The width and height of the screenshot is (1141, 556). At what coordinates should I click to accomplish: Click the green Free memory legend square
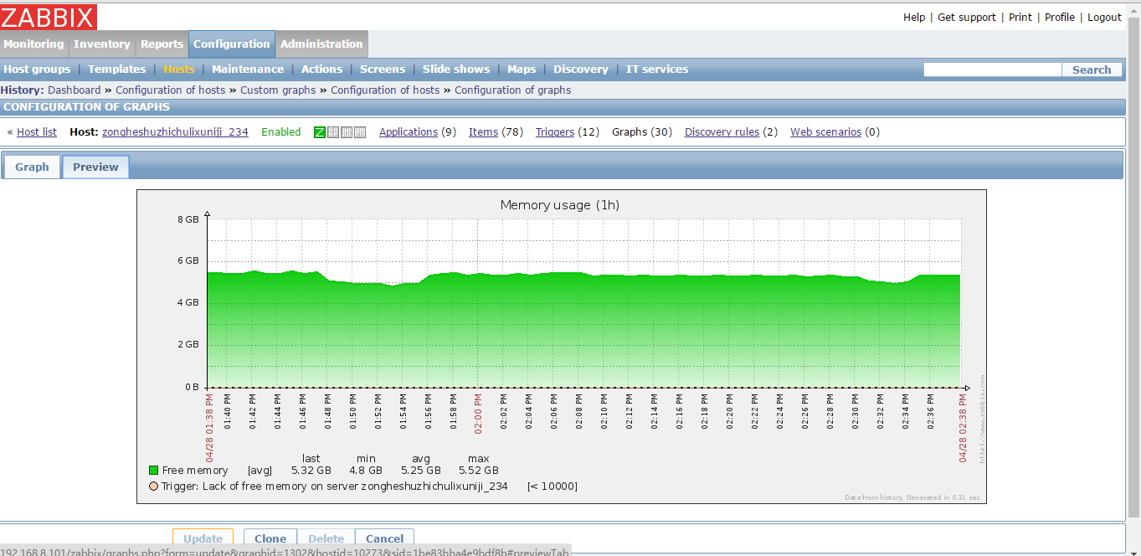153,471
